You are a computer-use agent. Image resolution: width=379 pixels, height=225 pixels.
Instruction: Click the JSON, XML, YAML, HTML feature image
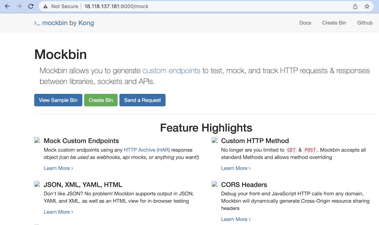click(37, 184)
